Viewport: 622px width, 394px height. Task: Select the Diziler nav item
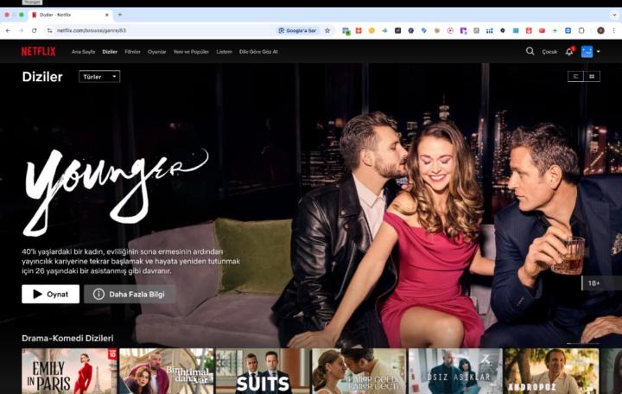110,52
